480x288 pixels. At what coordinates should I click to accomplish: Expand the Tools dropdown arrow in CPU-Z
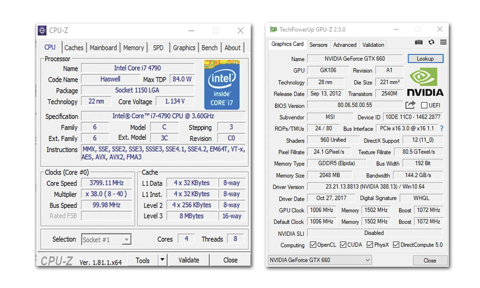[x=162, y=260]
